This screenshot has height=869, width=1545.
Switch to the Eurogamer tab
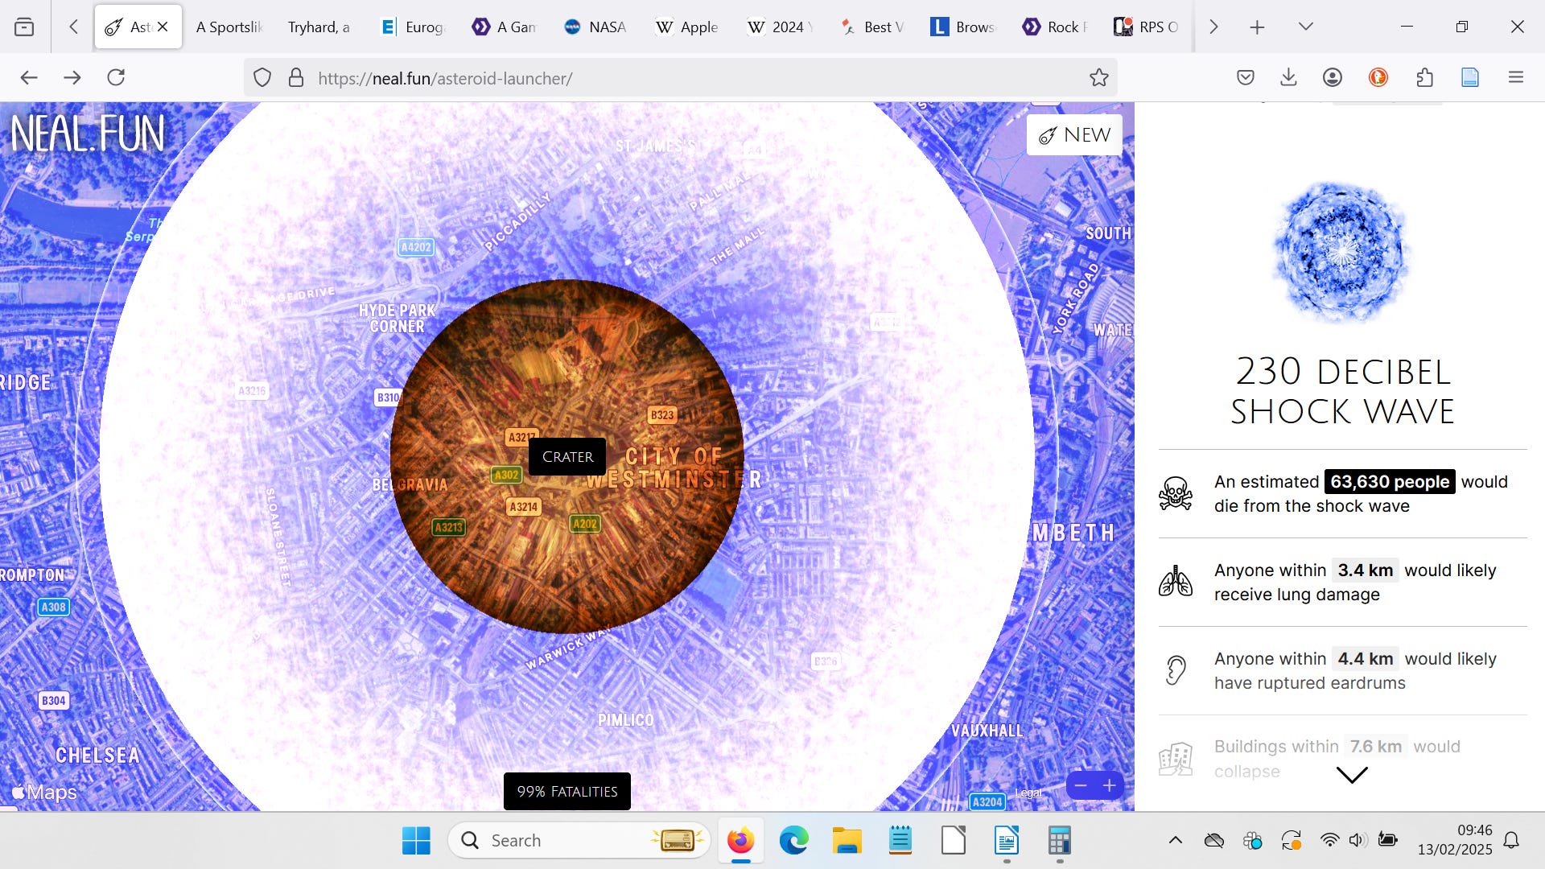(413, 27)
